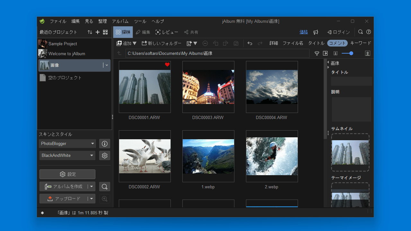The height and width of the screenshot is (231, 411).
Task: Click the folder path input field
Action: pyautogui.click(x=217, y=53)
